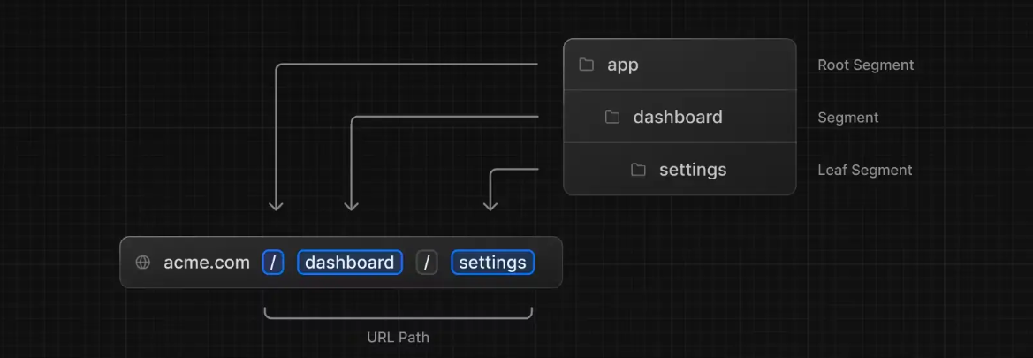The image size is (1033, 358).
Task: Click the blue-outlined first slash chip
Action: tap(273, 263)
